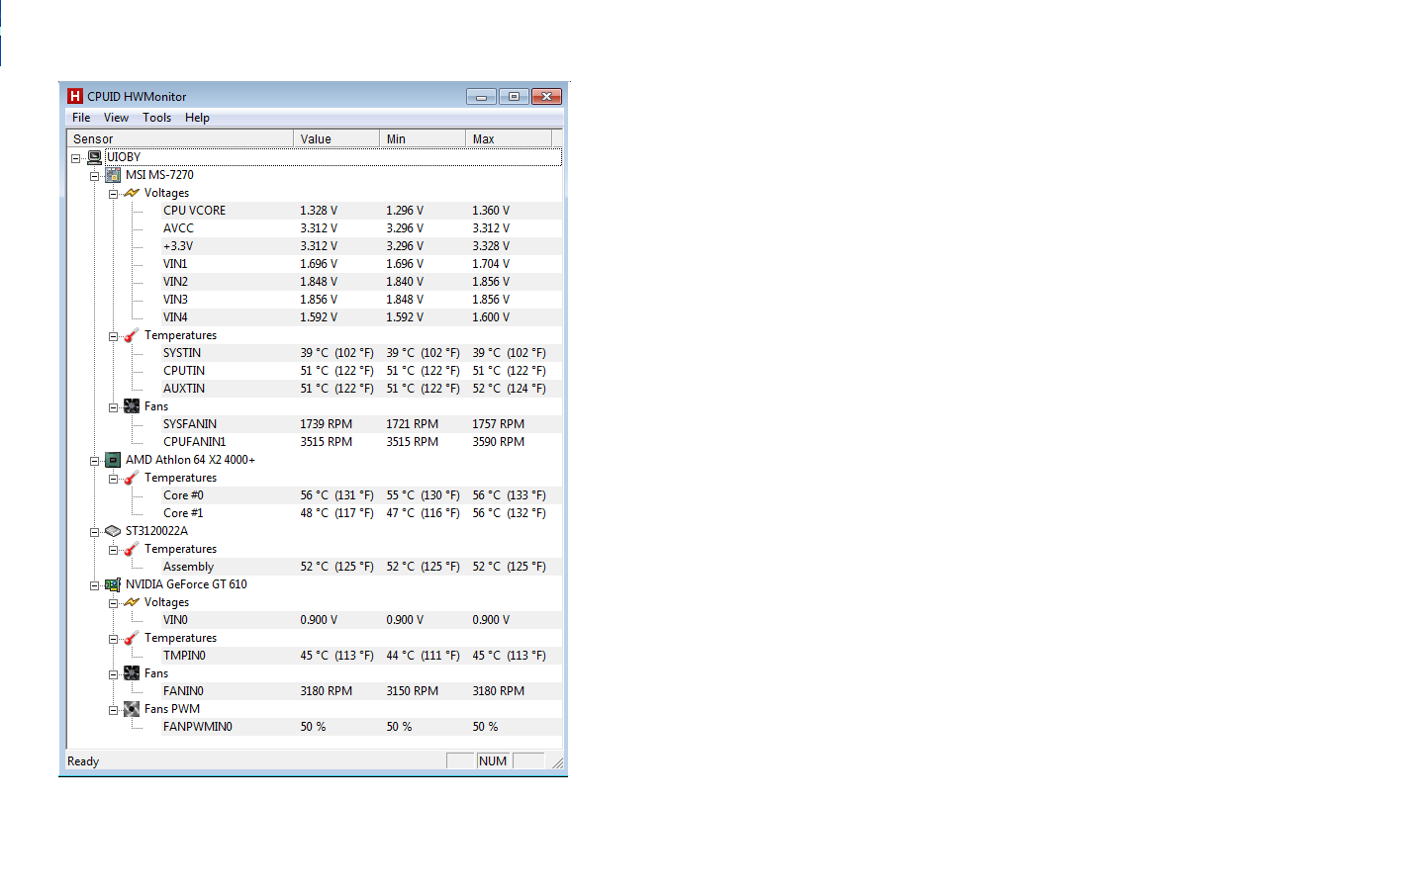Collapse the MSI MS-7270 node
1425x890 pixels.
point(94,176)
